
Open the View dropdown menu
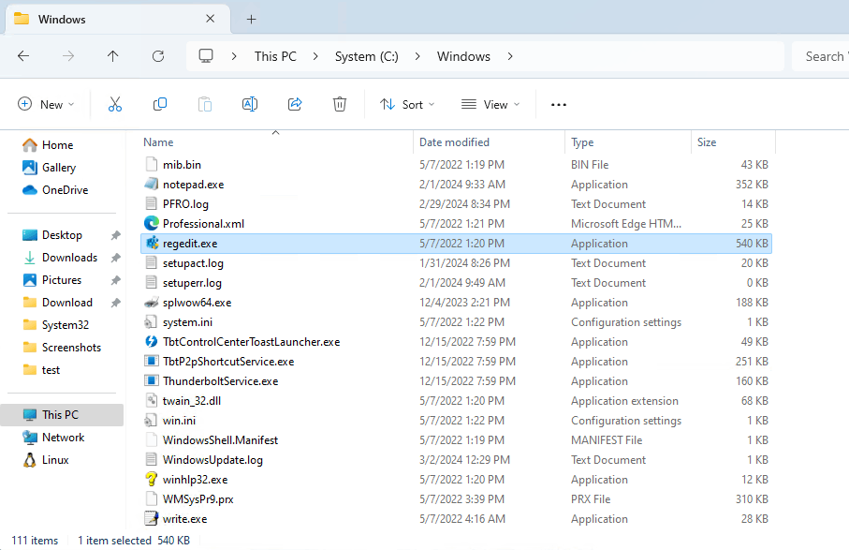pos(490,104)
